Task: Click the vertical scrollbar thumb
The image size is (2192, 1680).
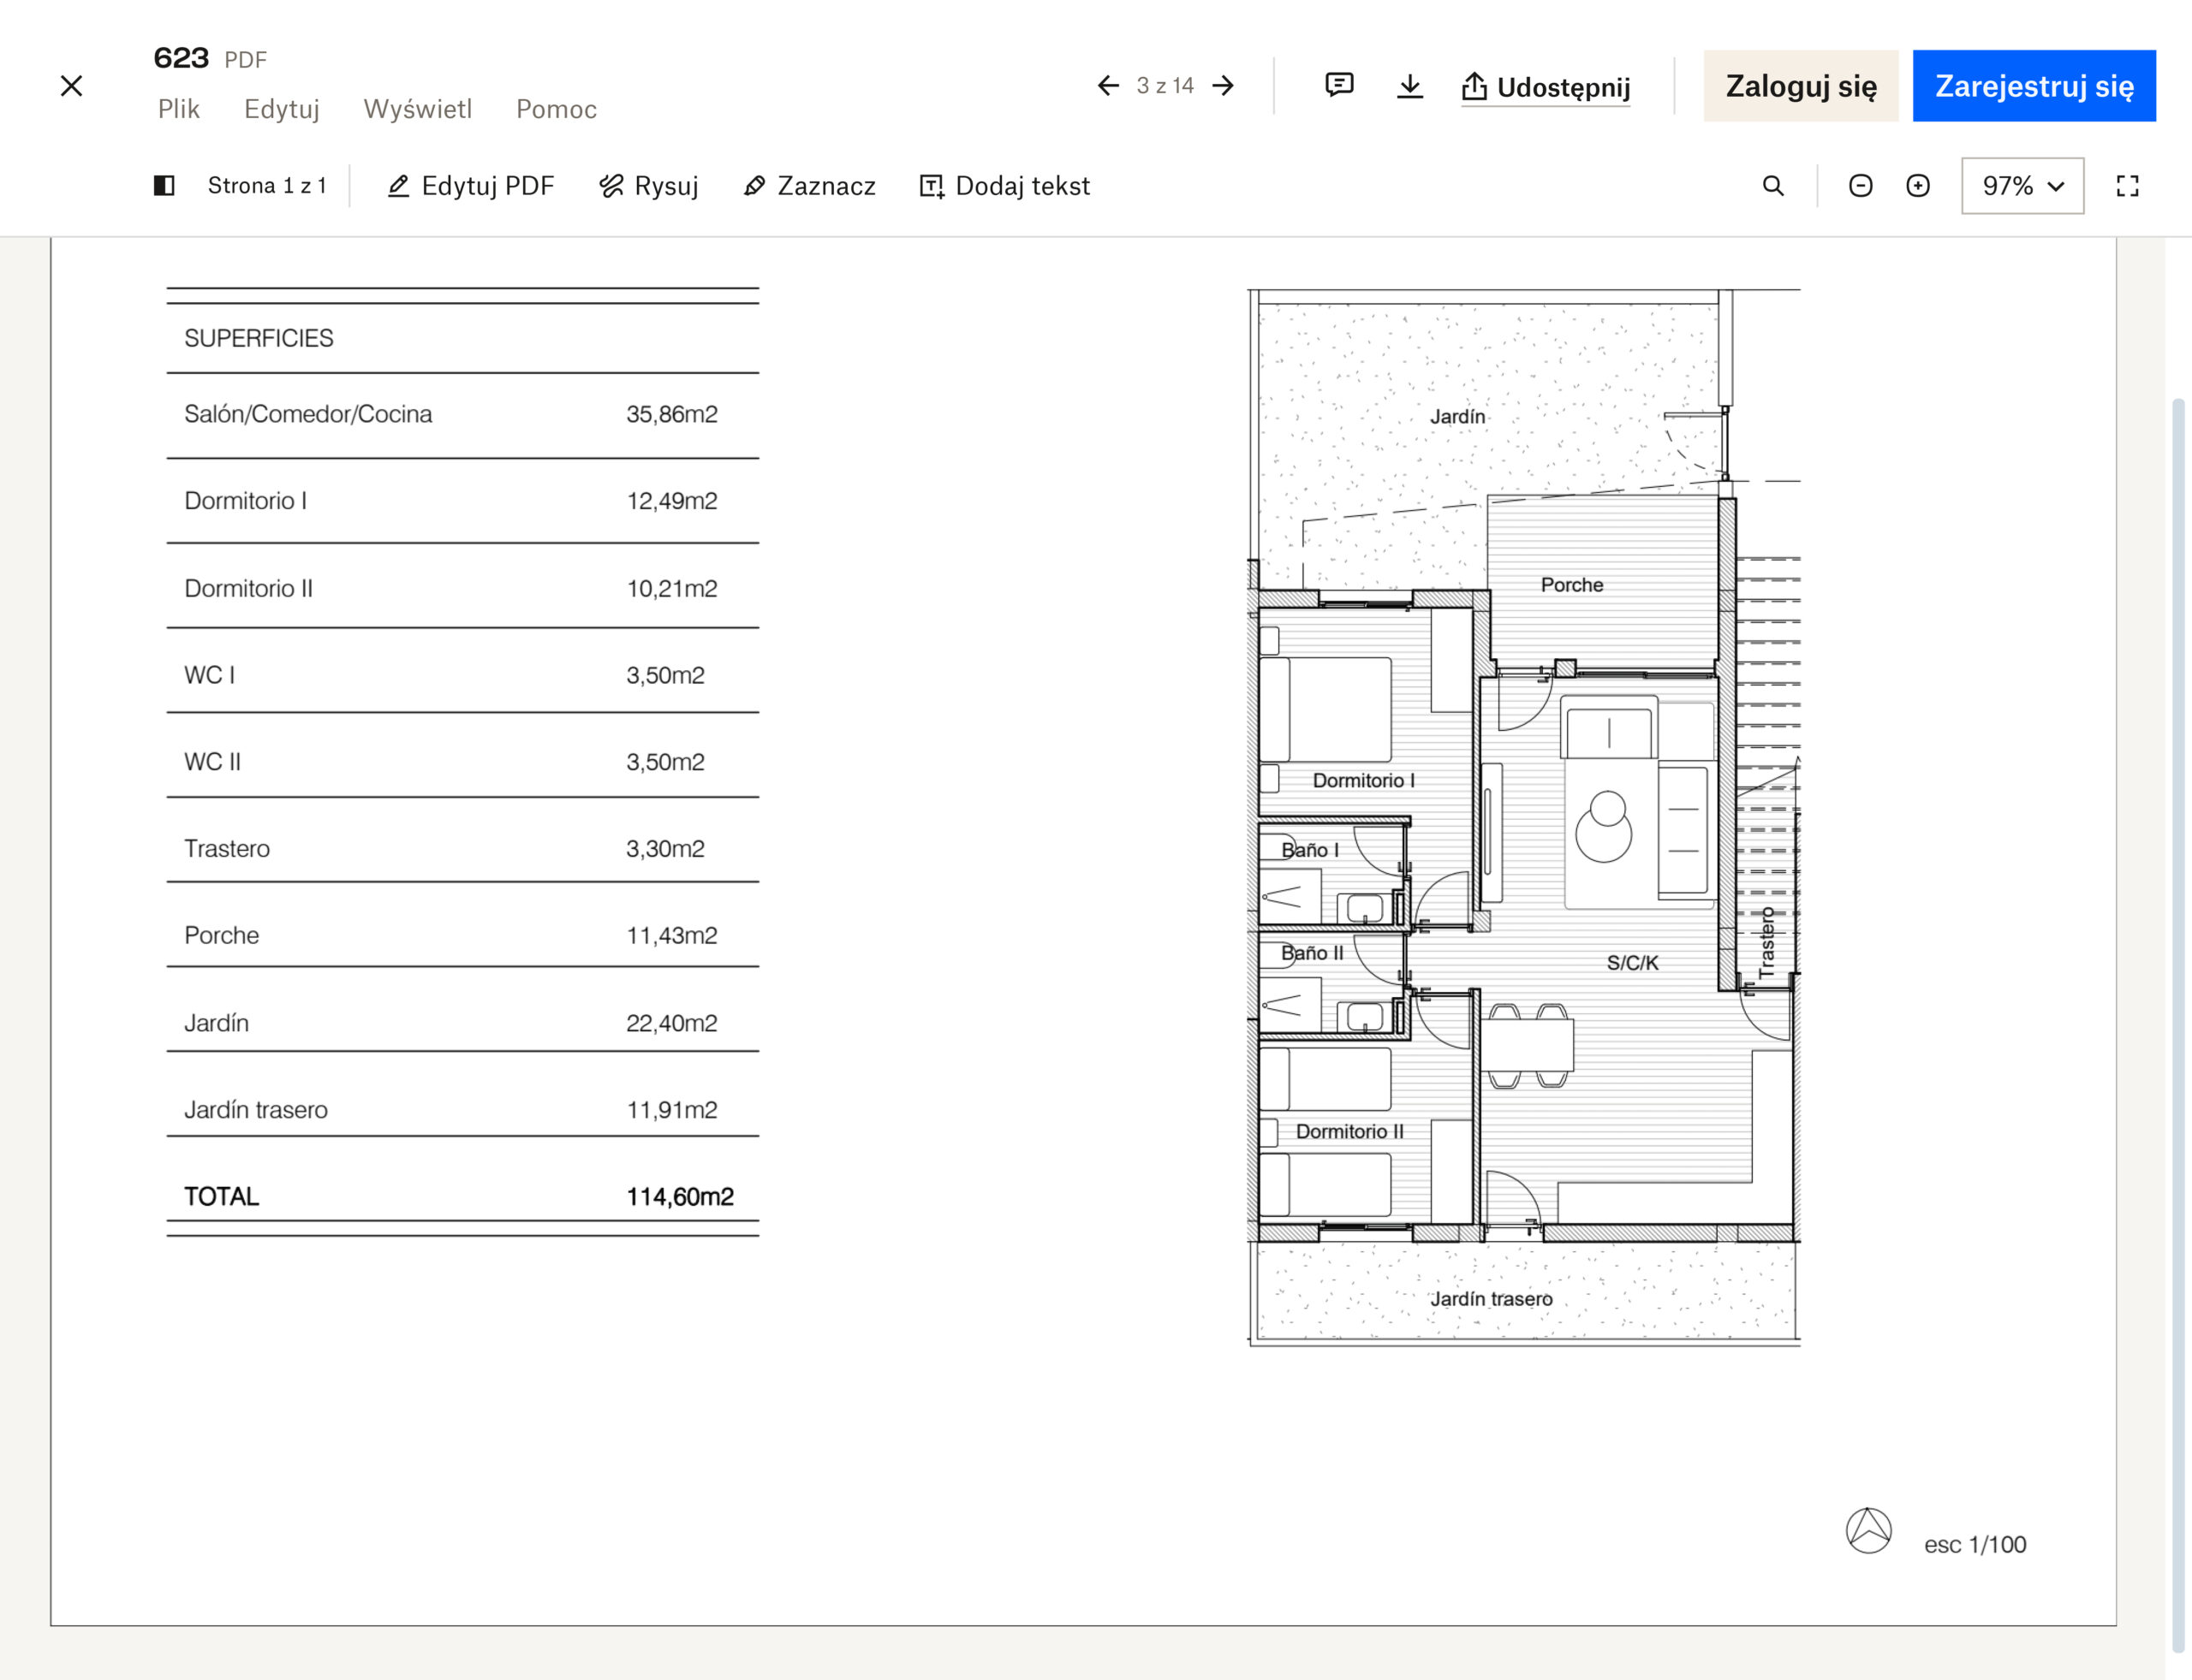Action: click(2178, 1025)
